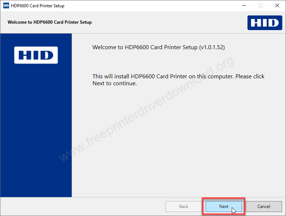This screenshot has width=286, height=216.
Task: Click the HID logo in the header
Action: (265, 23)
